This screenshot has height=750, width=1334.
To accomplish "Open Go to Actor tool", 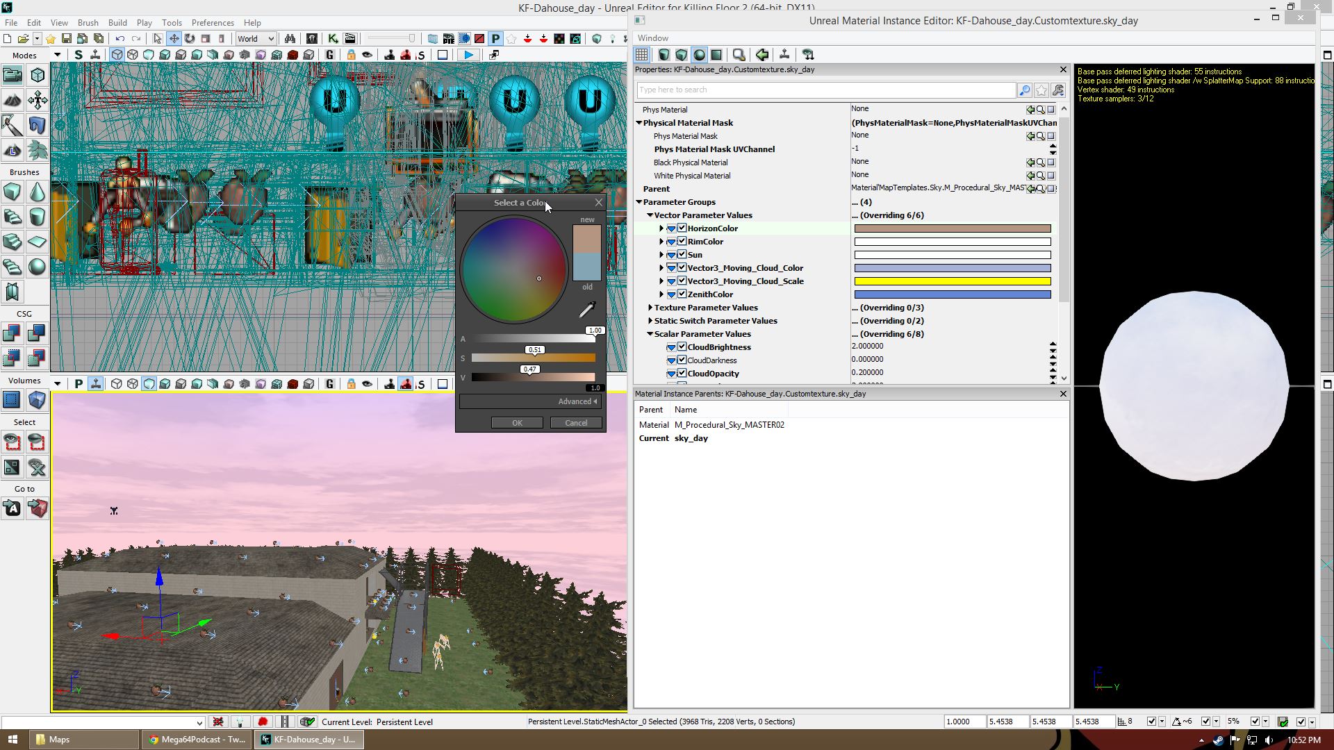I will 12,508.
